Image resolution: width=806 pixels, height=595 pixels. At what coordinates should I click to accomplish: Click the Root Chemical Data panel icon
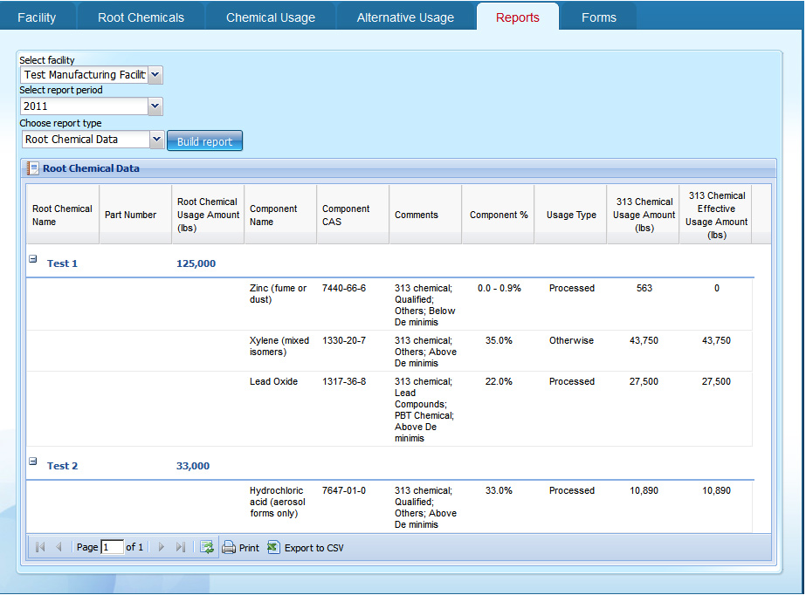pos(32,168)
